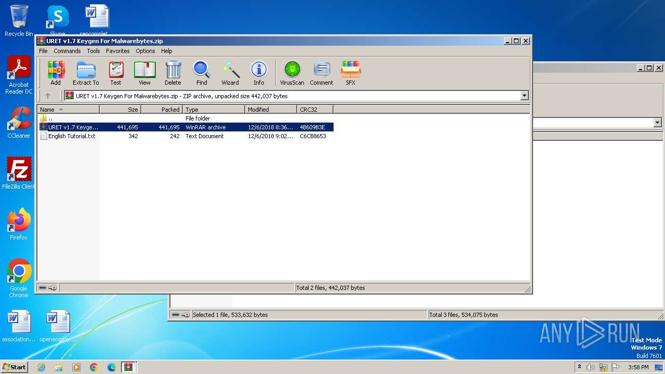665x374 pixels.
Task: Show archive Info
Action: [x=259, y=73]
